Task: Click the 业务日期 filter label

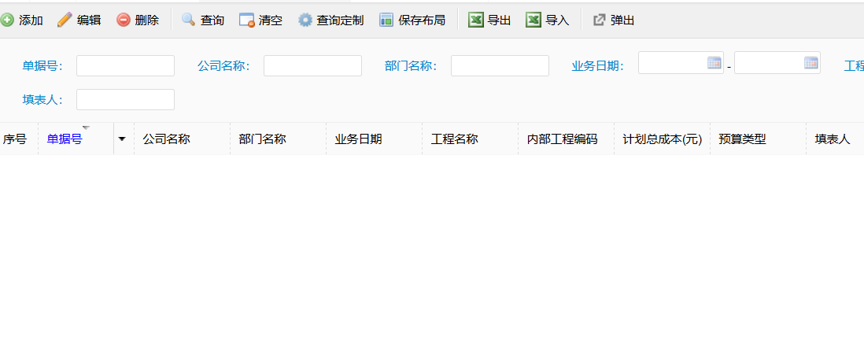Action: point(598,66)
